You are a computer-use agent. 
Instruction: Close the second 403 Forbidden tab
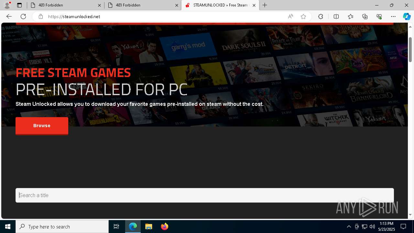177,5
